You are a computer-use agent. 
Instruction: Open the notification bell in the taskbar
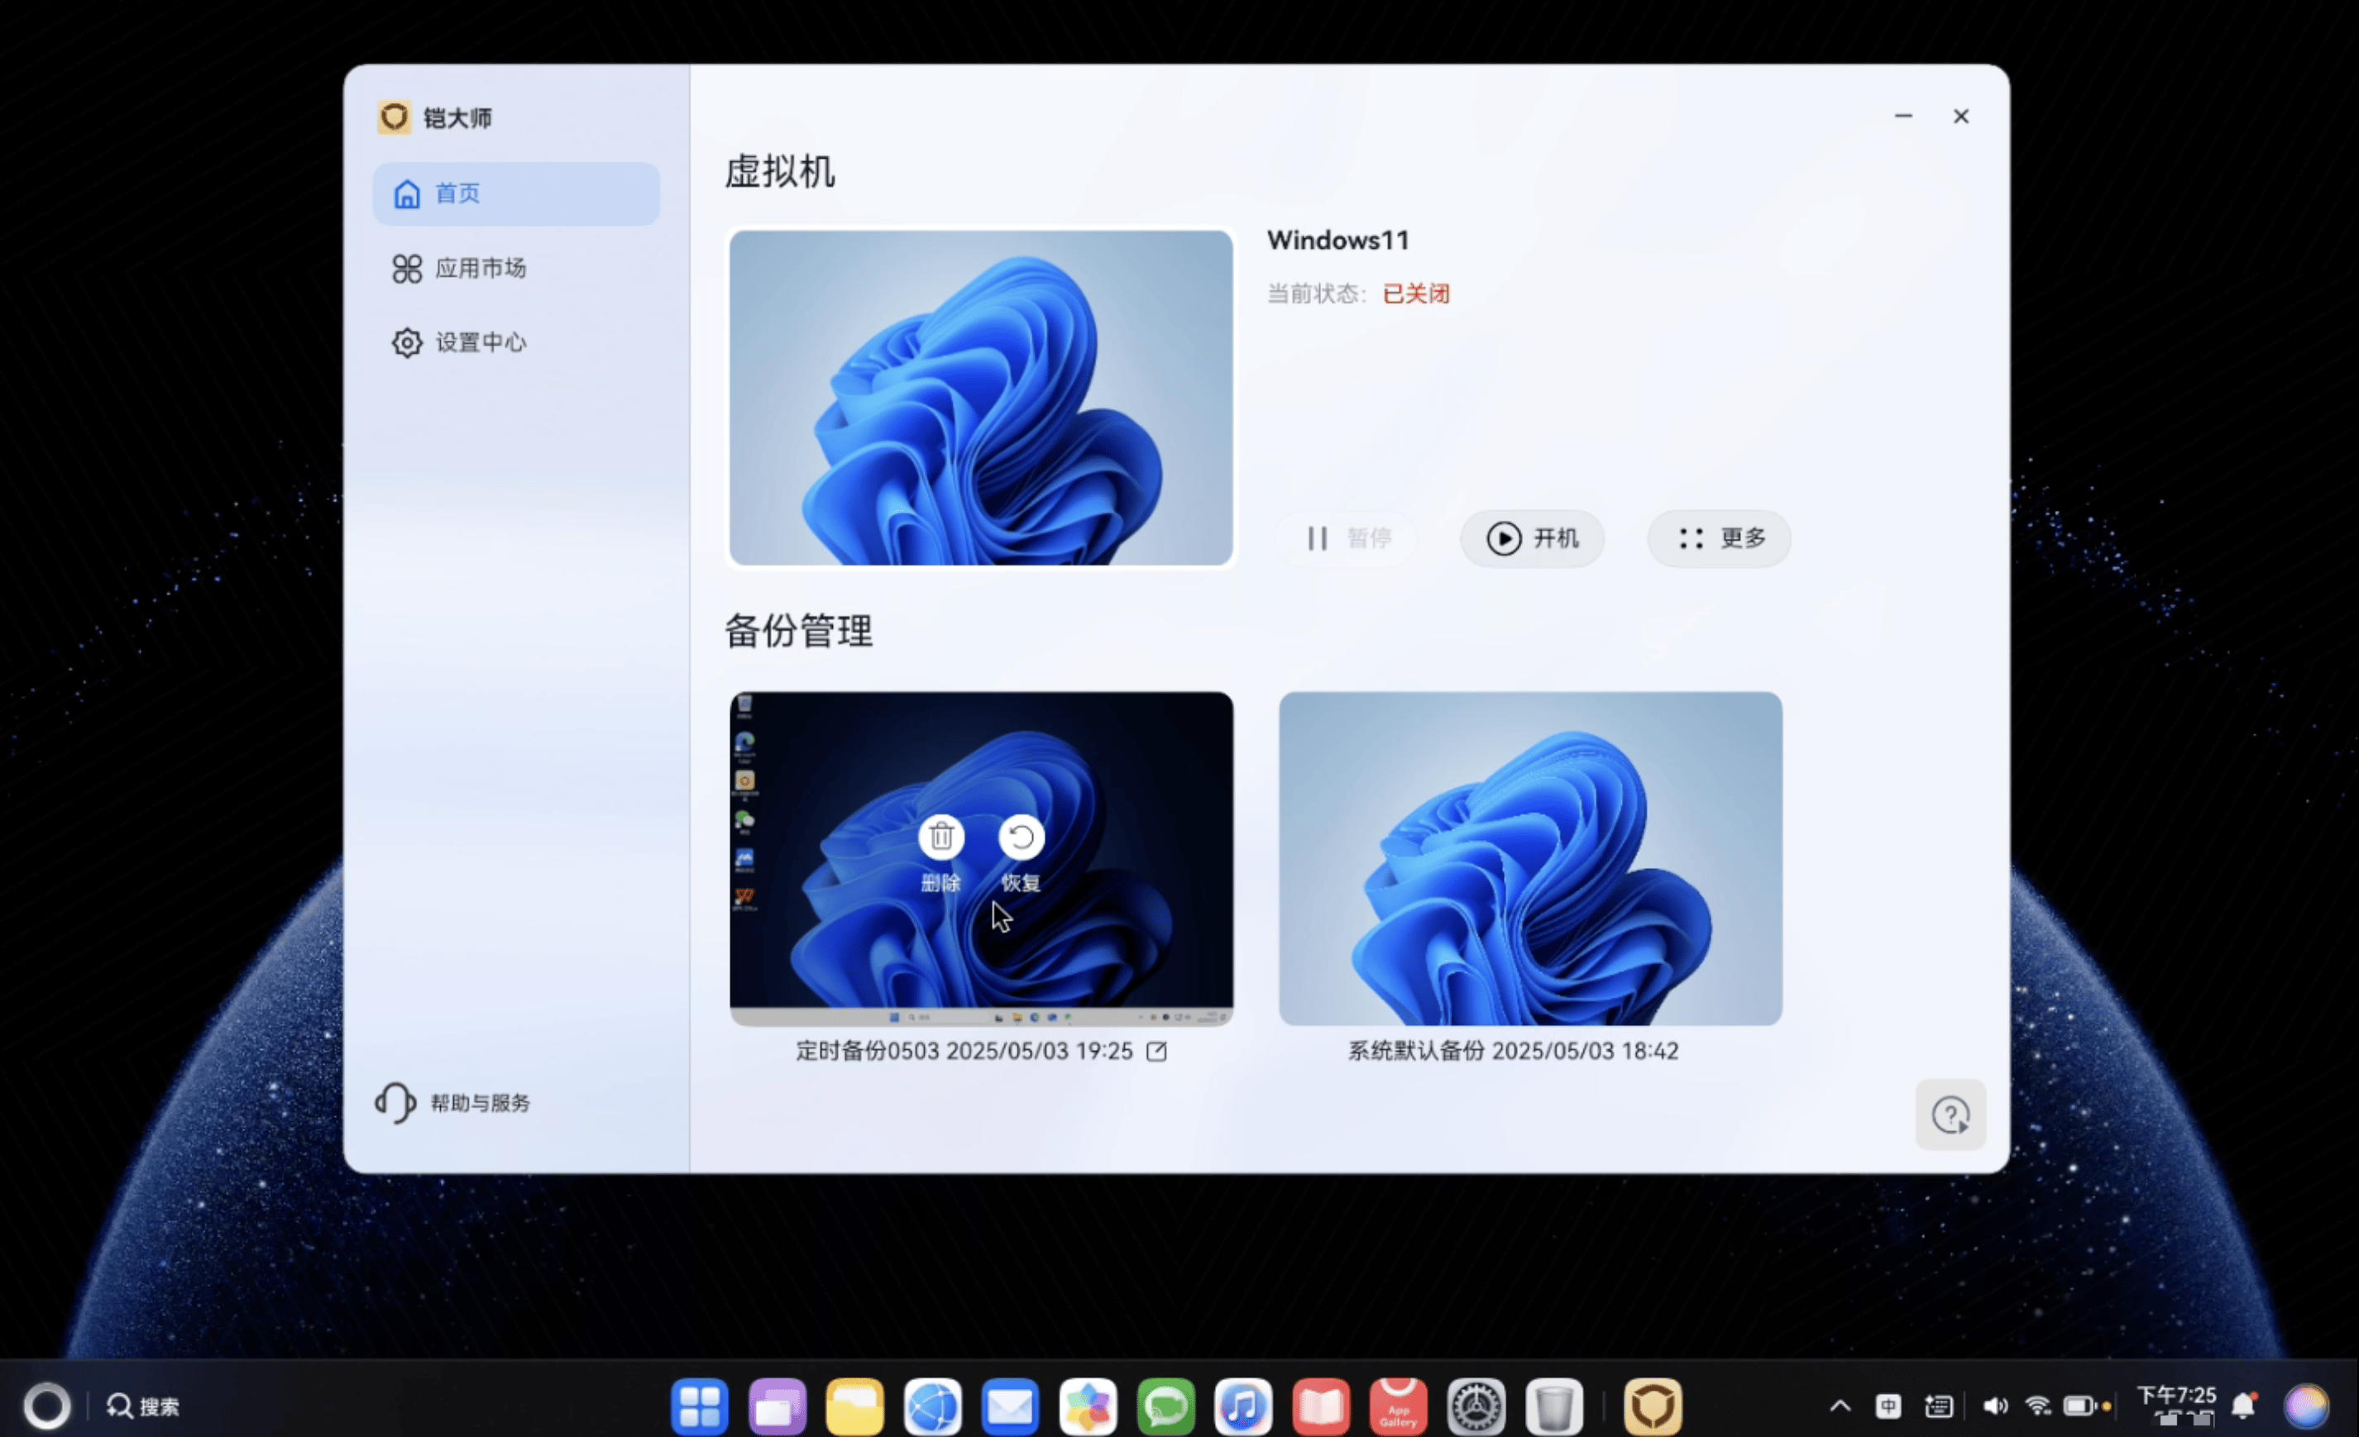(x=2243, y=1406)
